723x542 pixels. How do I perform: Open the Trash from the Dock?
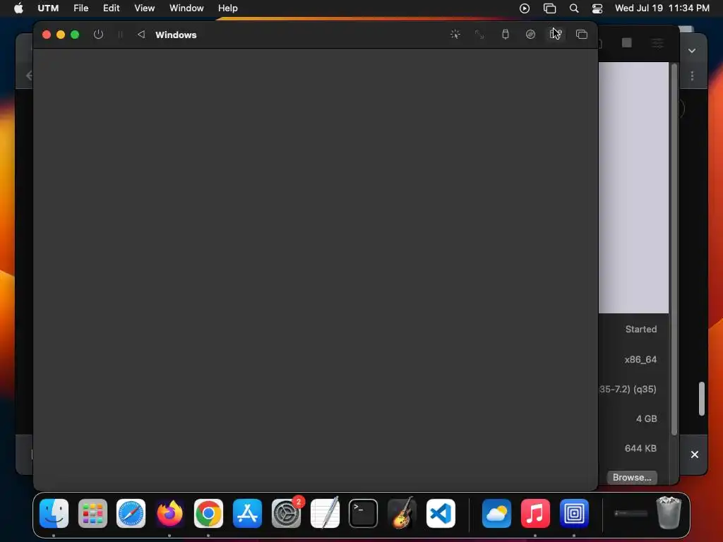(669, 512)
